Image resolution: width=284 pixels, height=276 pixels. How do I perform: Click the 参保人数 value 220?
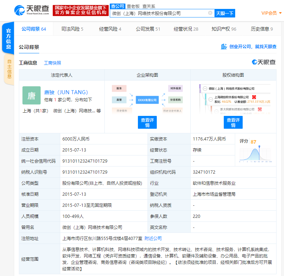coord(196,216)
